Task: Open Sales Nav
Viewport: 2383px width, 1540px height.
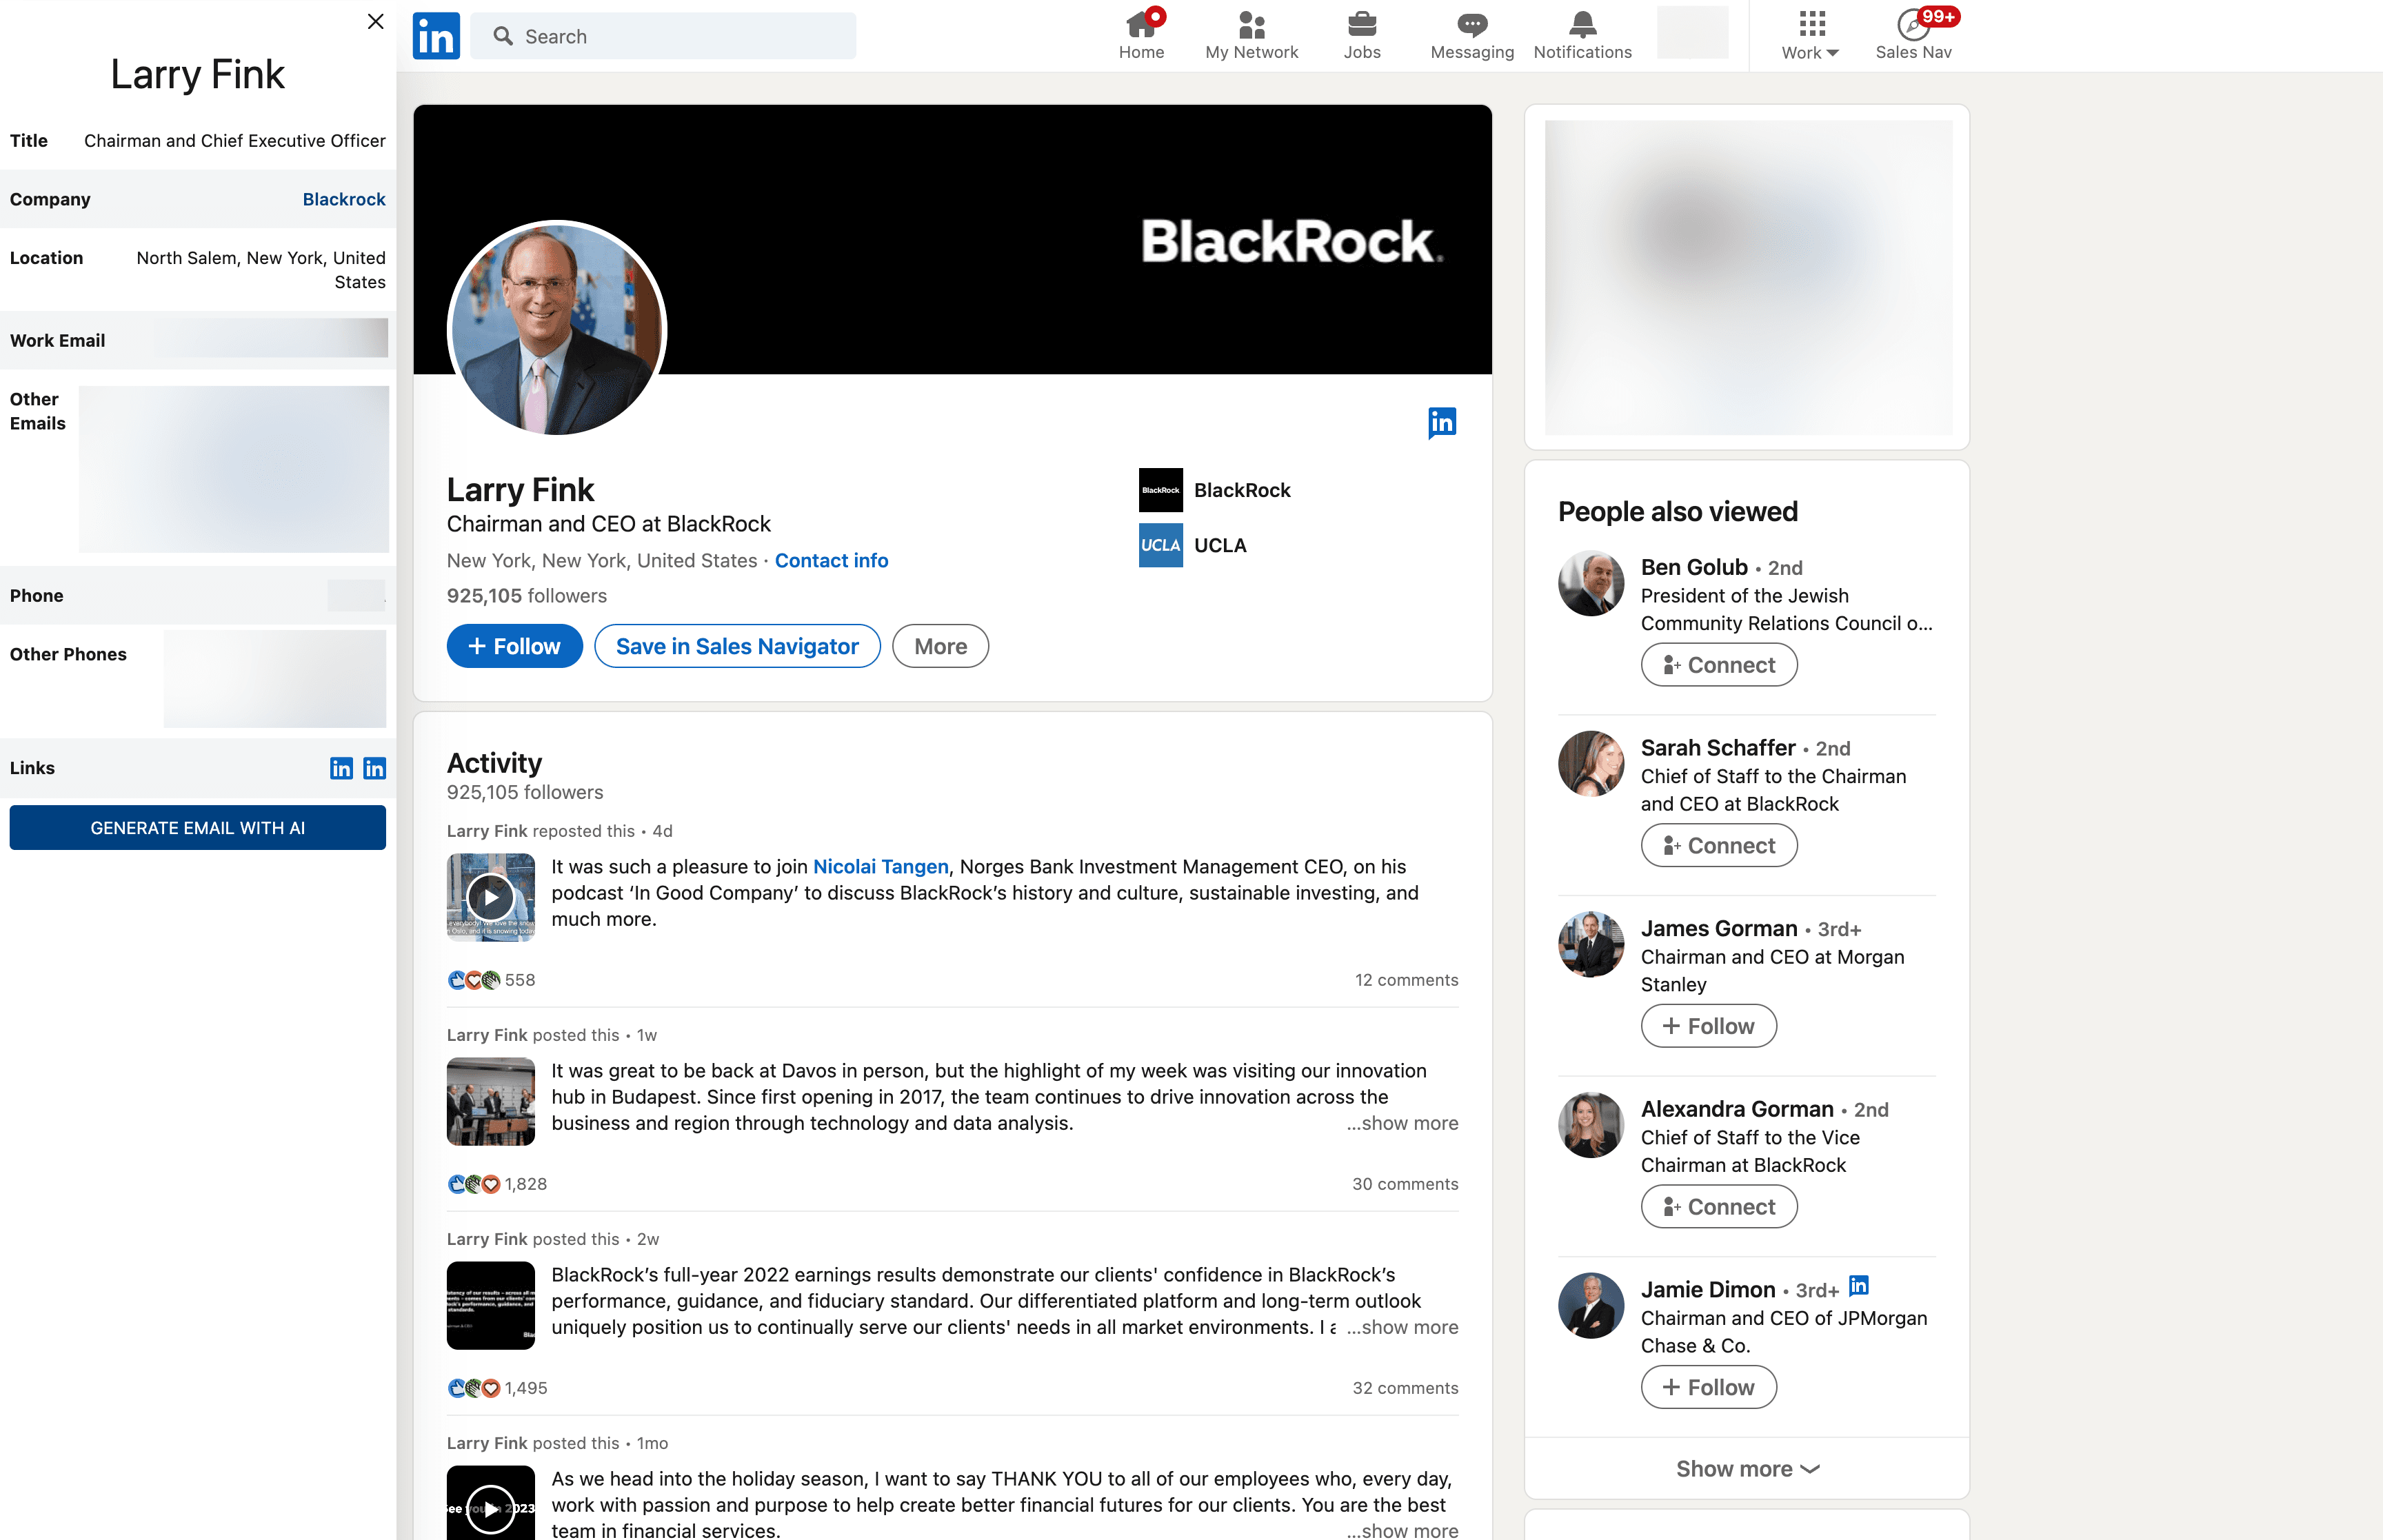Action: 1913,36
